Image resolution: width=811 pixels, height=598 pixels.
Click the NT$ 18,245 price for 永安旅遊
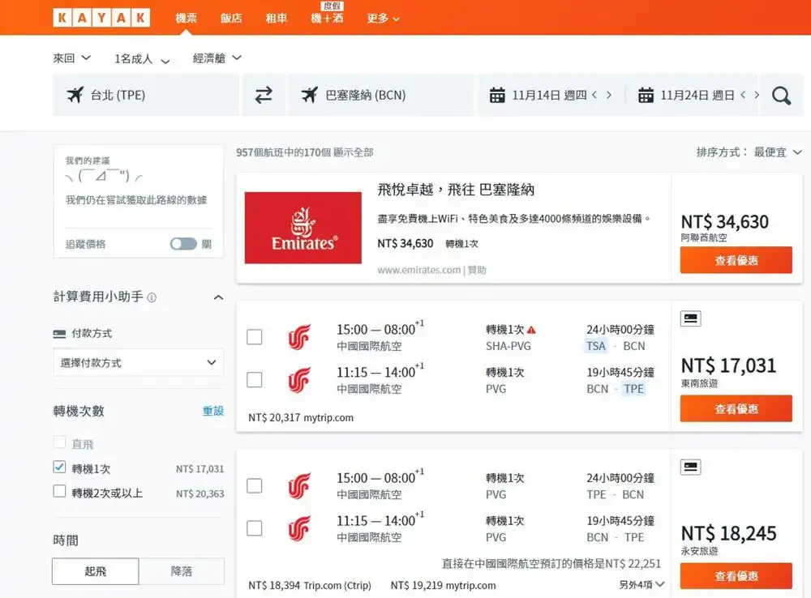click(x=729, y=533)
